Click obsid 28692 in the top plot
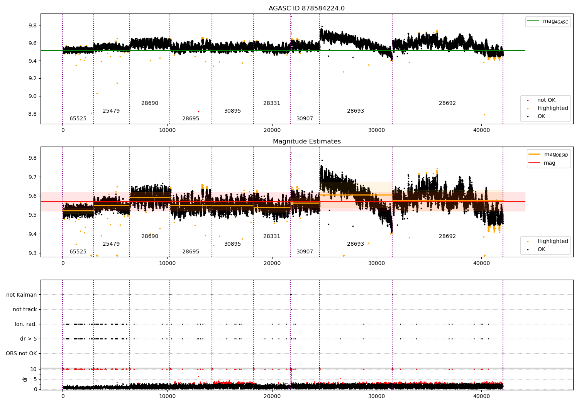The image size is (579, 405). (x=447, y=103)
